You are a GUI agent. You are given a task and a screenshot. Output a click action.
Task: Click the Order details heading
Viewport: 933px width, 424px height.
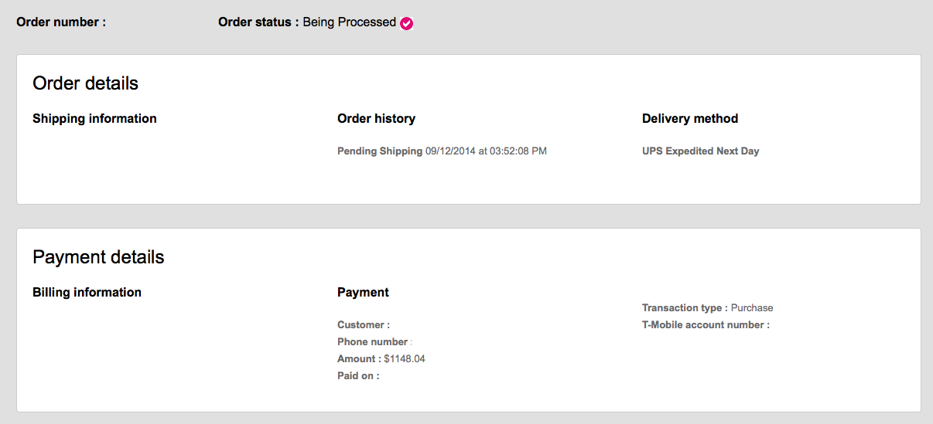(x=85, y=83)
